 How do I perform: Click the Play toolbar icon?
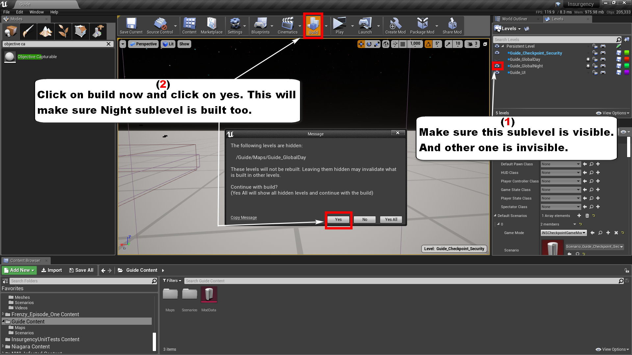(x=339, y=26)
